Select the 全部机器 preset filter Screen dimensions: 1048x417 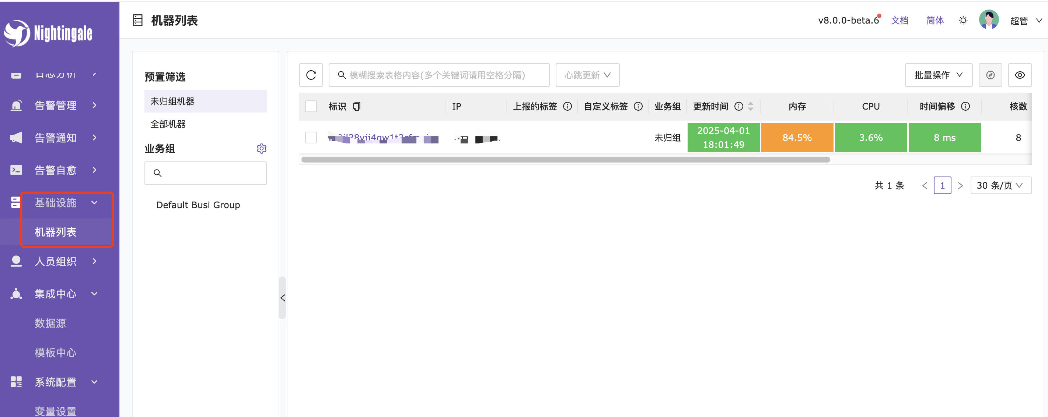pyautogui.click(x=168, y=124)
